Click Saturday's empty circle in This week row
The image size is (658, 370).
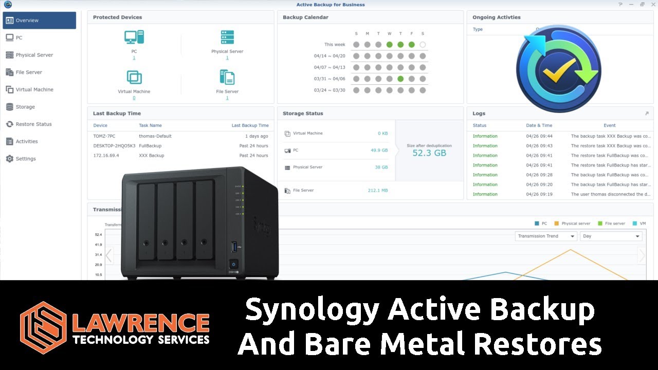click(423, 45)
